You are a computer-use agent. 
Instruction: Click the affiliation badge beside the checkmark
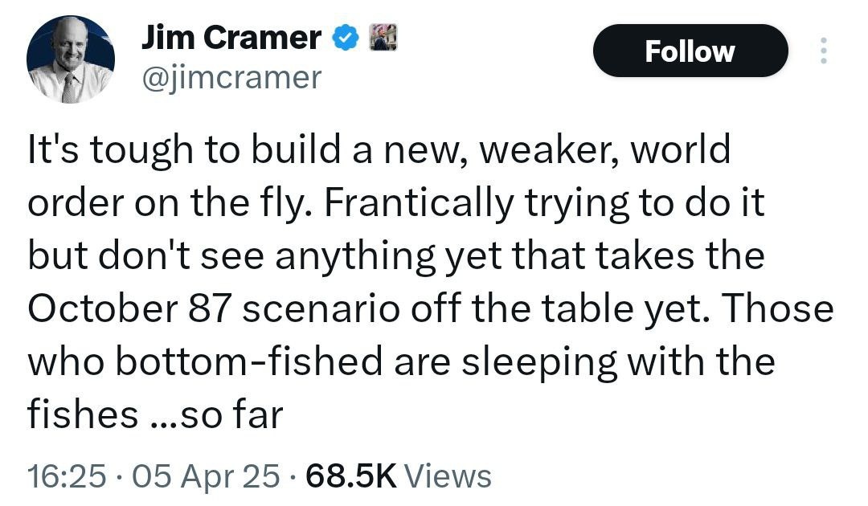coord(382,37)
